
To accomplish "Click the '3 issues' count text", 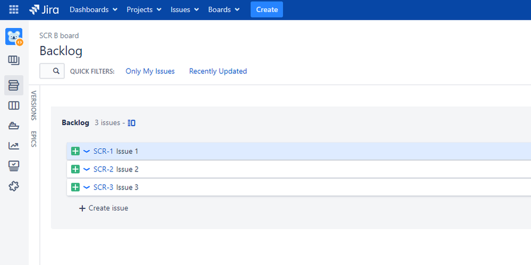I will [x=107, y=123].
